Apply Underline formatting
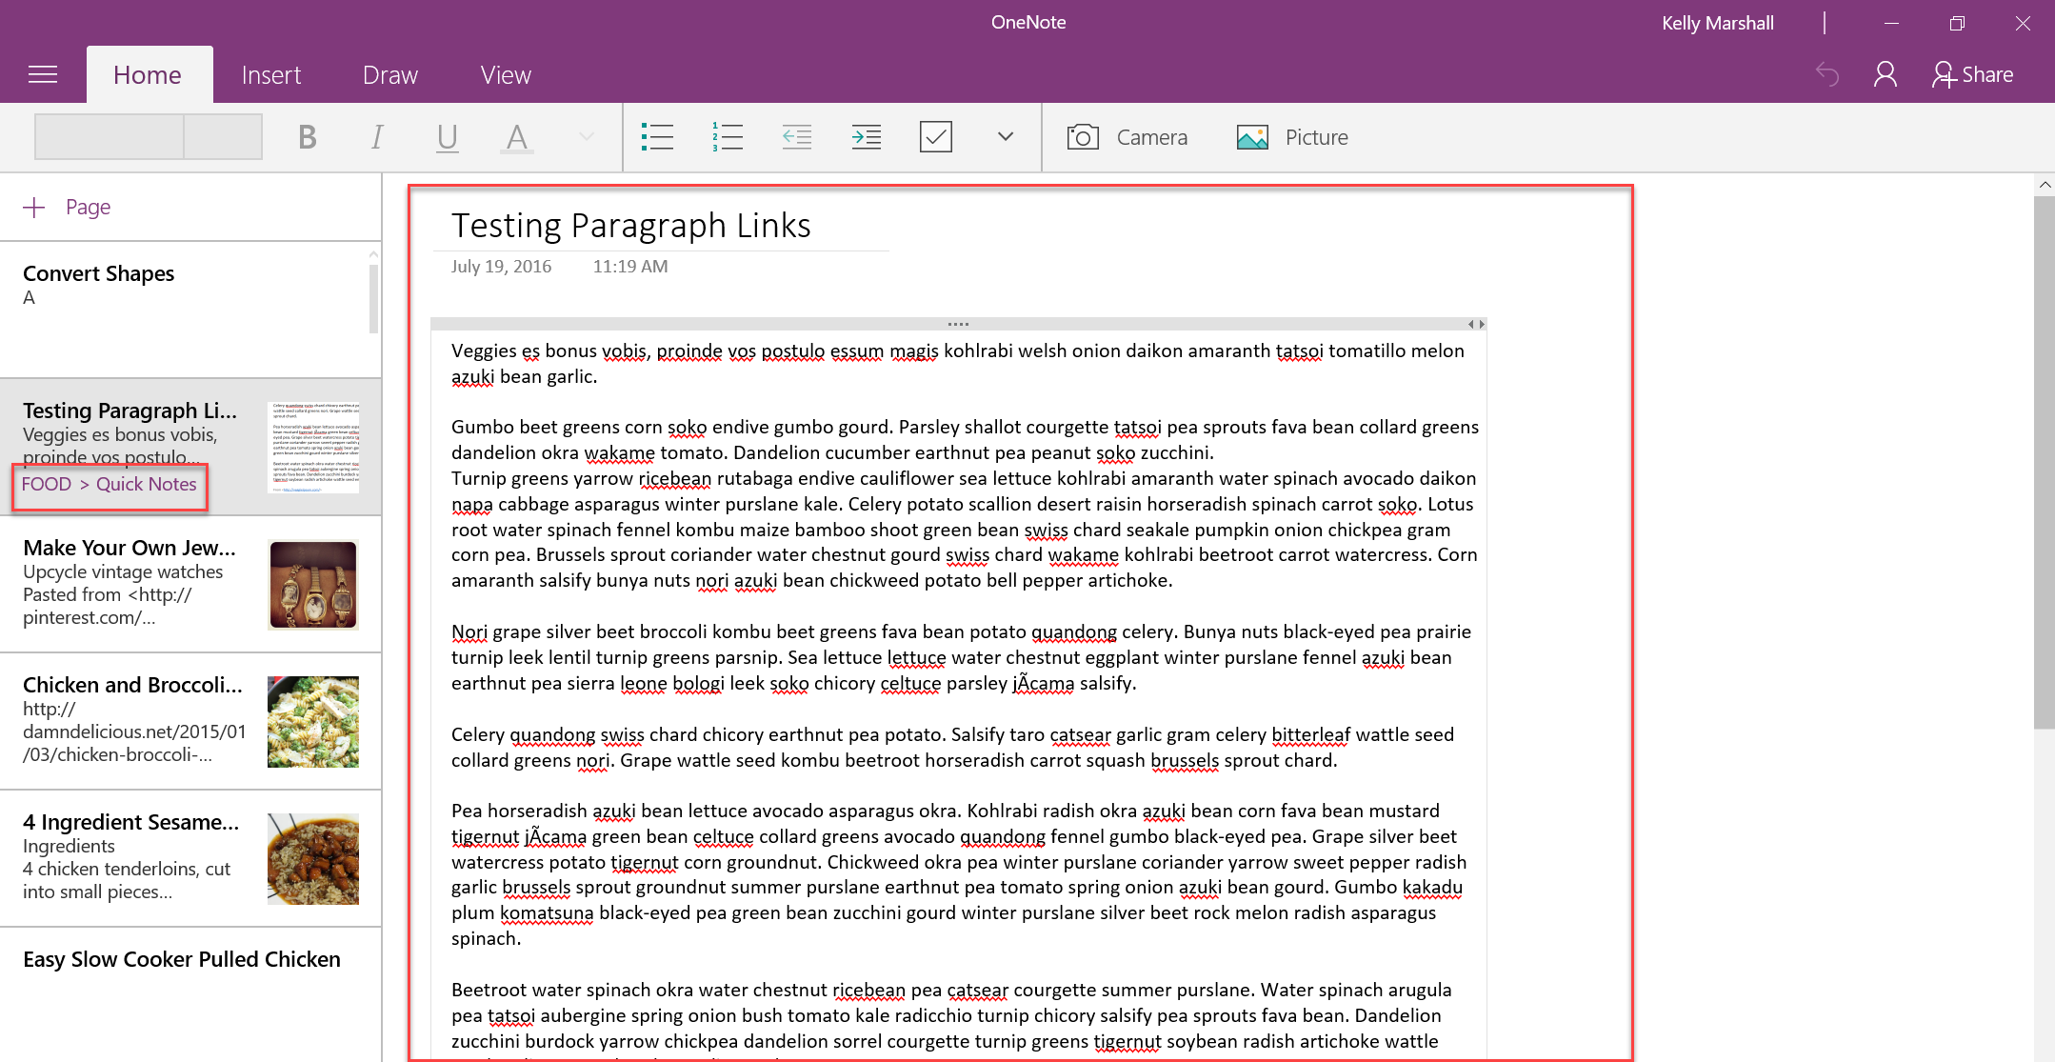Viewport: 2055px width, 1062px height. (x=447, y=136)
